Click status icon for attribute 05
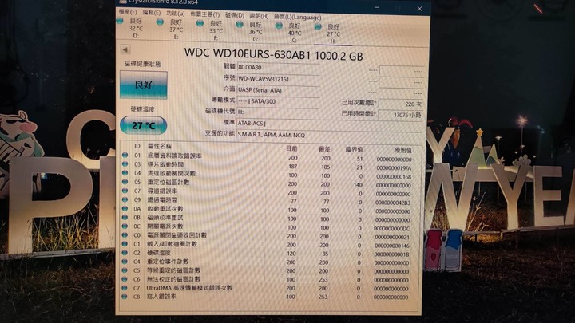This screenshot has width=575, height=323. (125, 182)
